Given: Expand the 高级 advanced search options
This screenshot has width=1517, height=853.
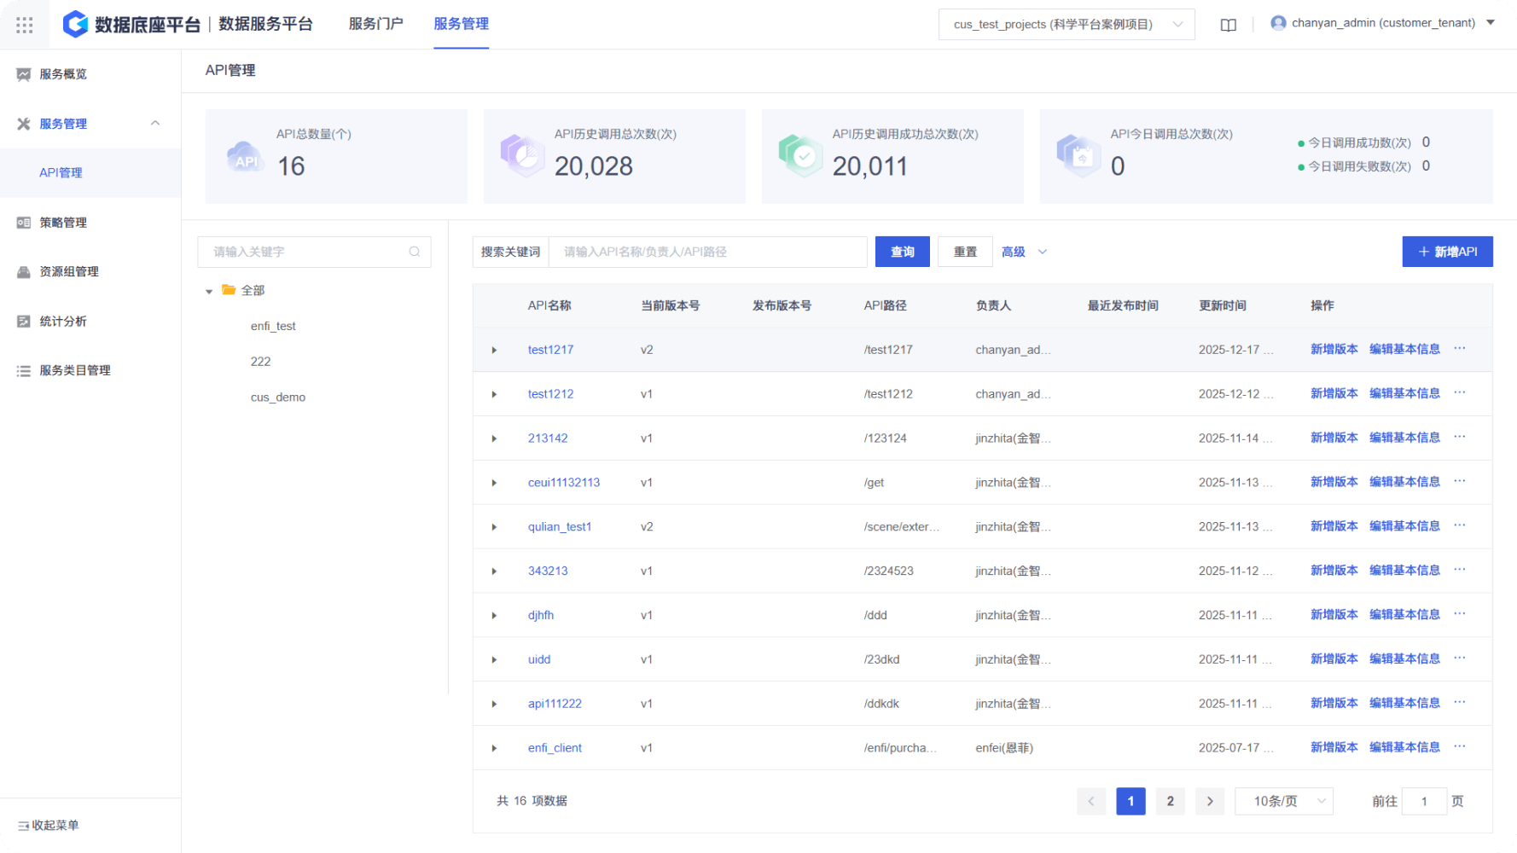Looking at the screenshot, I should pyautogui.click(x=1024, y=252).
